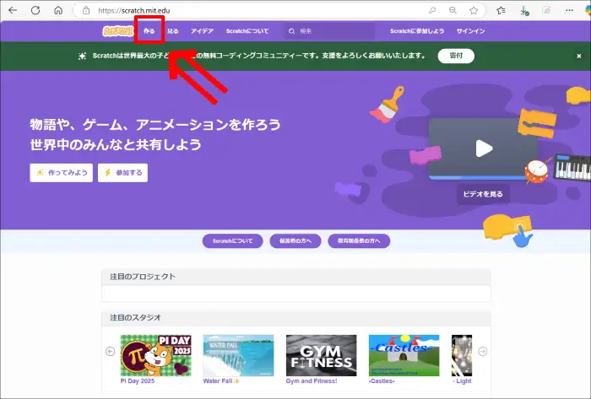This screenshot has height=399, width=591.
Task: Click the -Castles- title link
Action: (x=382, y=381)
